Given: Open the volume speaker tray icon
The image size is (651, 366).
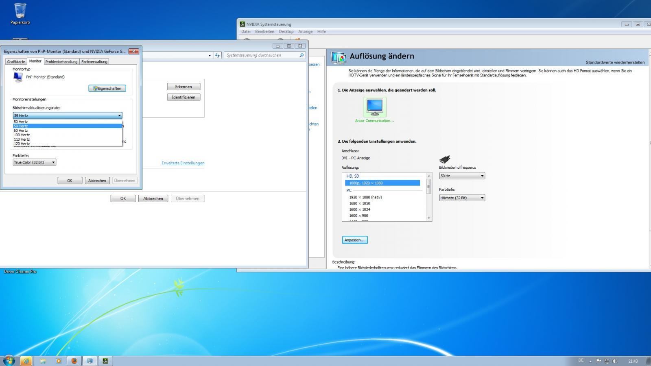Looking at the screenshot, I should 615,361.
